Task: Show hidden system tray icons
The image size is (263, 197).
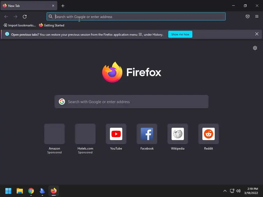Action: (x=225, y=191)
